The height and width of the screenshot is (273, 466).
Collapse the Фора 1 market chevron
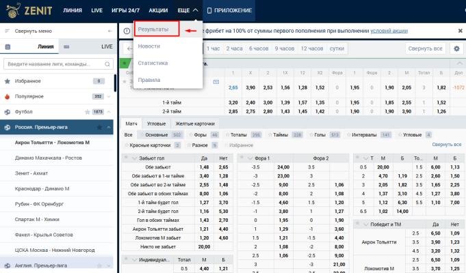coord(250,158)
